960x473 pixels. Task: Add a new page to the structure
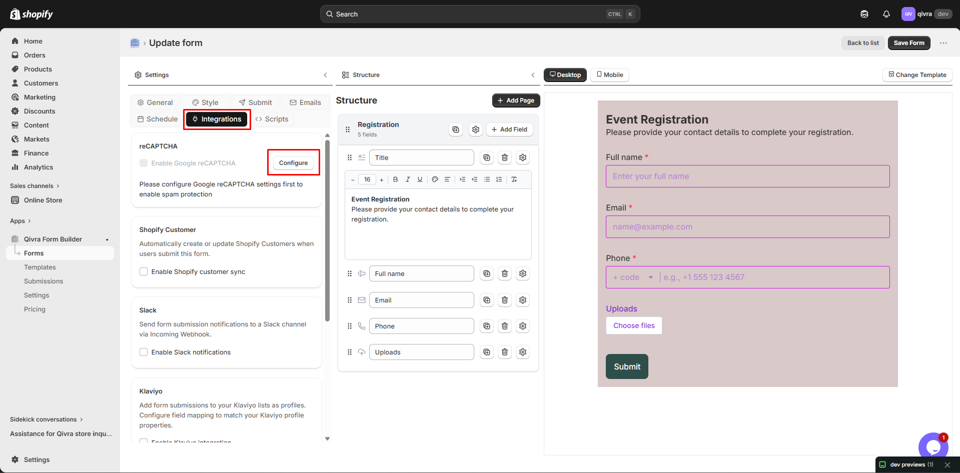pos(516,100)
